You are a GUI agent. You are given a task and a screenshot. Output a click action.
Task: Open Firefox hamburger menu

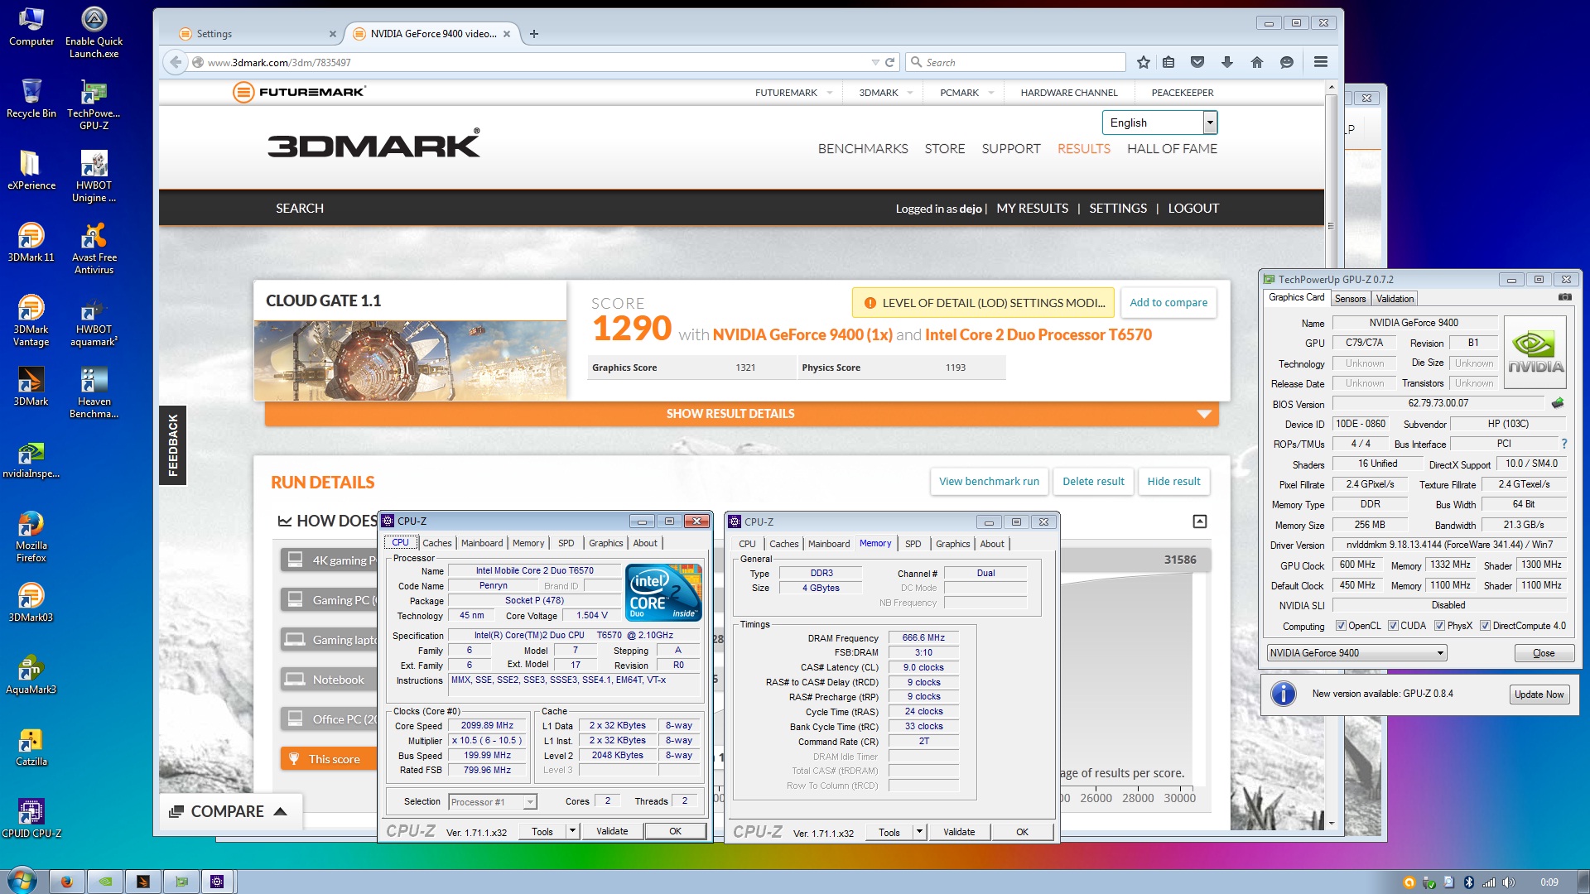coord(1321,62)
